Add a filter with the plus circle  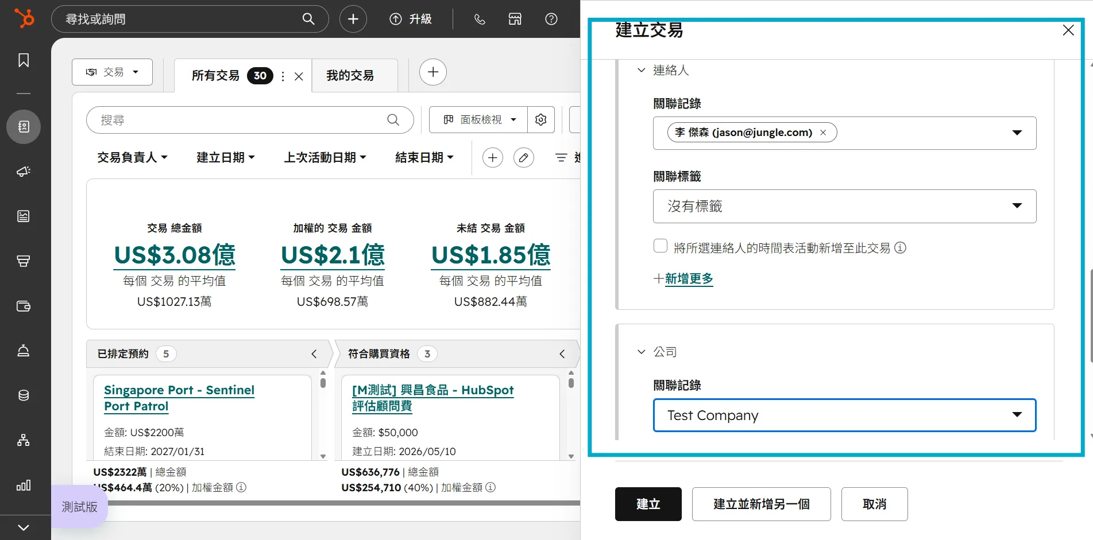click(x=493, y=157)
